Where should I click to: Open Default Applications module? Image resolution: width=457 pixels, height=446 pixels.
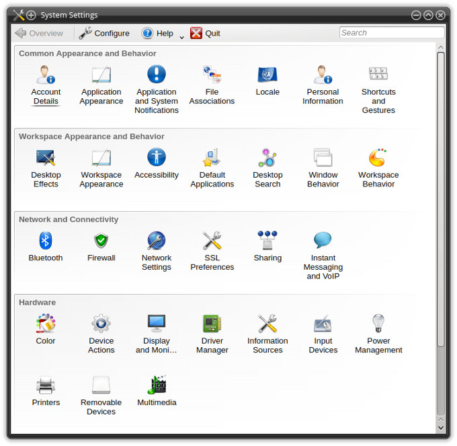point(212,168)
